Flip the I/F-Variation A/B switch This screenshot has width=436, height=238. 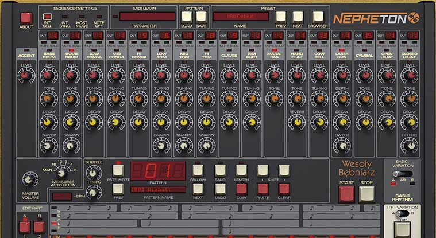click(403, 213)
